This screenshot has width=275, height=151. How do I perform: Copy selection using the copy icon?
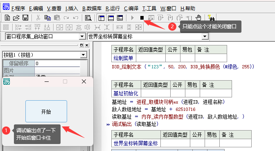coord(47,18)
